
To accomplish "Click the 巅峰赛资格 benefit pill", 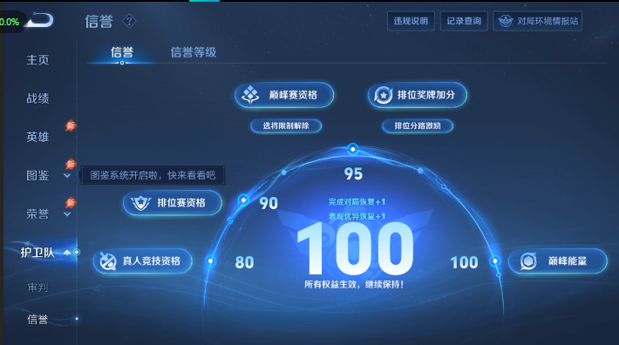I will (x=284, y=95).
